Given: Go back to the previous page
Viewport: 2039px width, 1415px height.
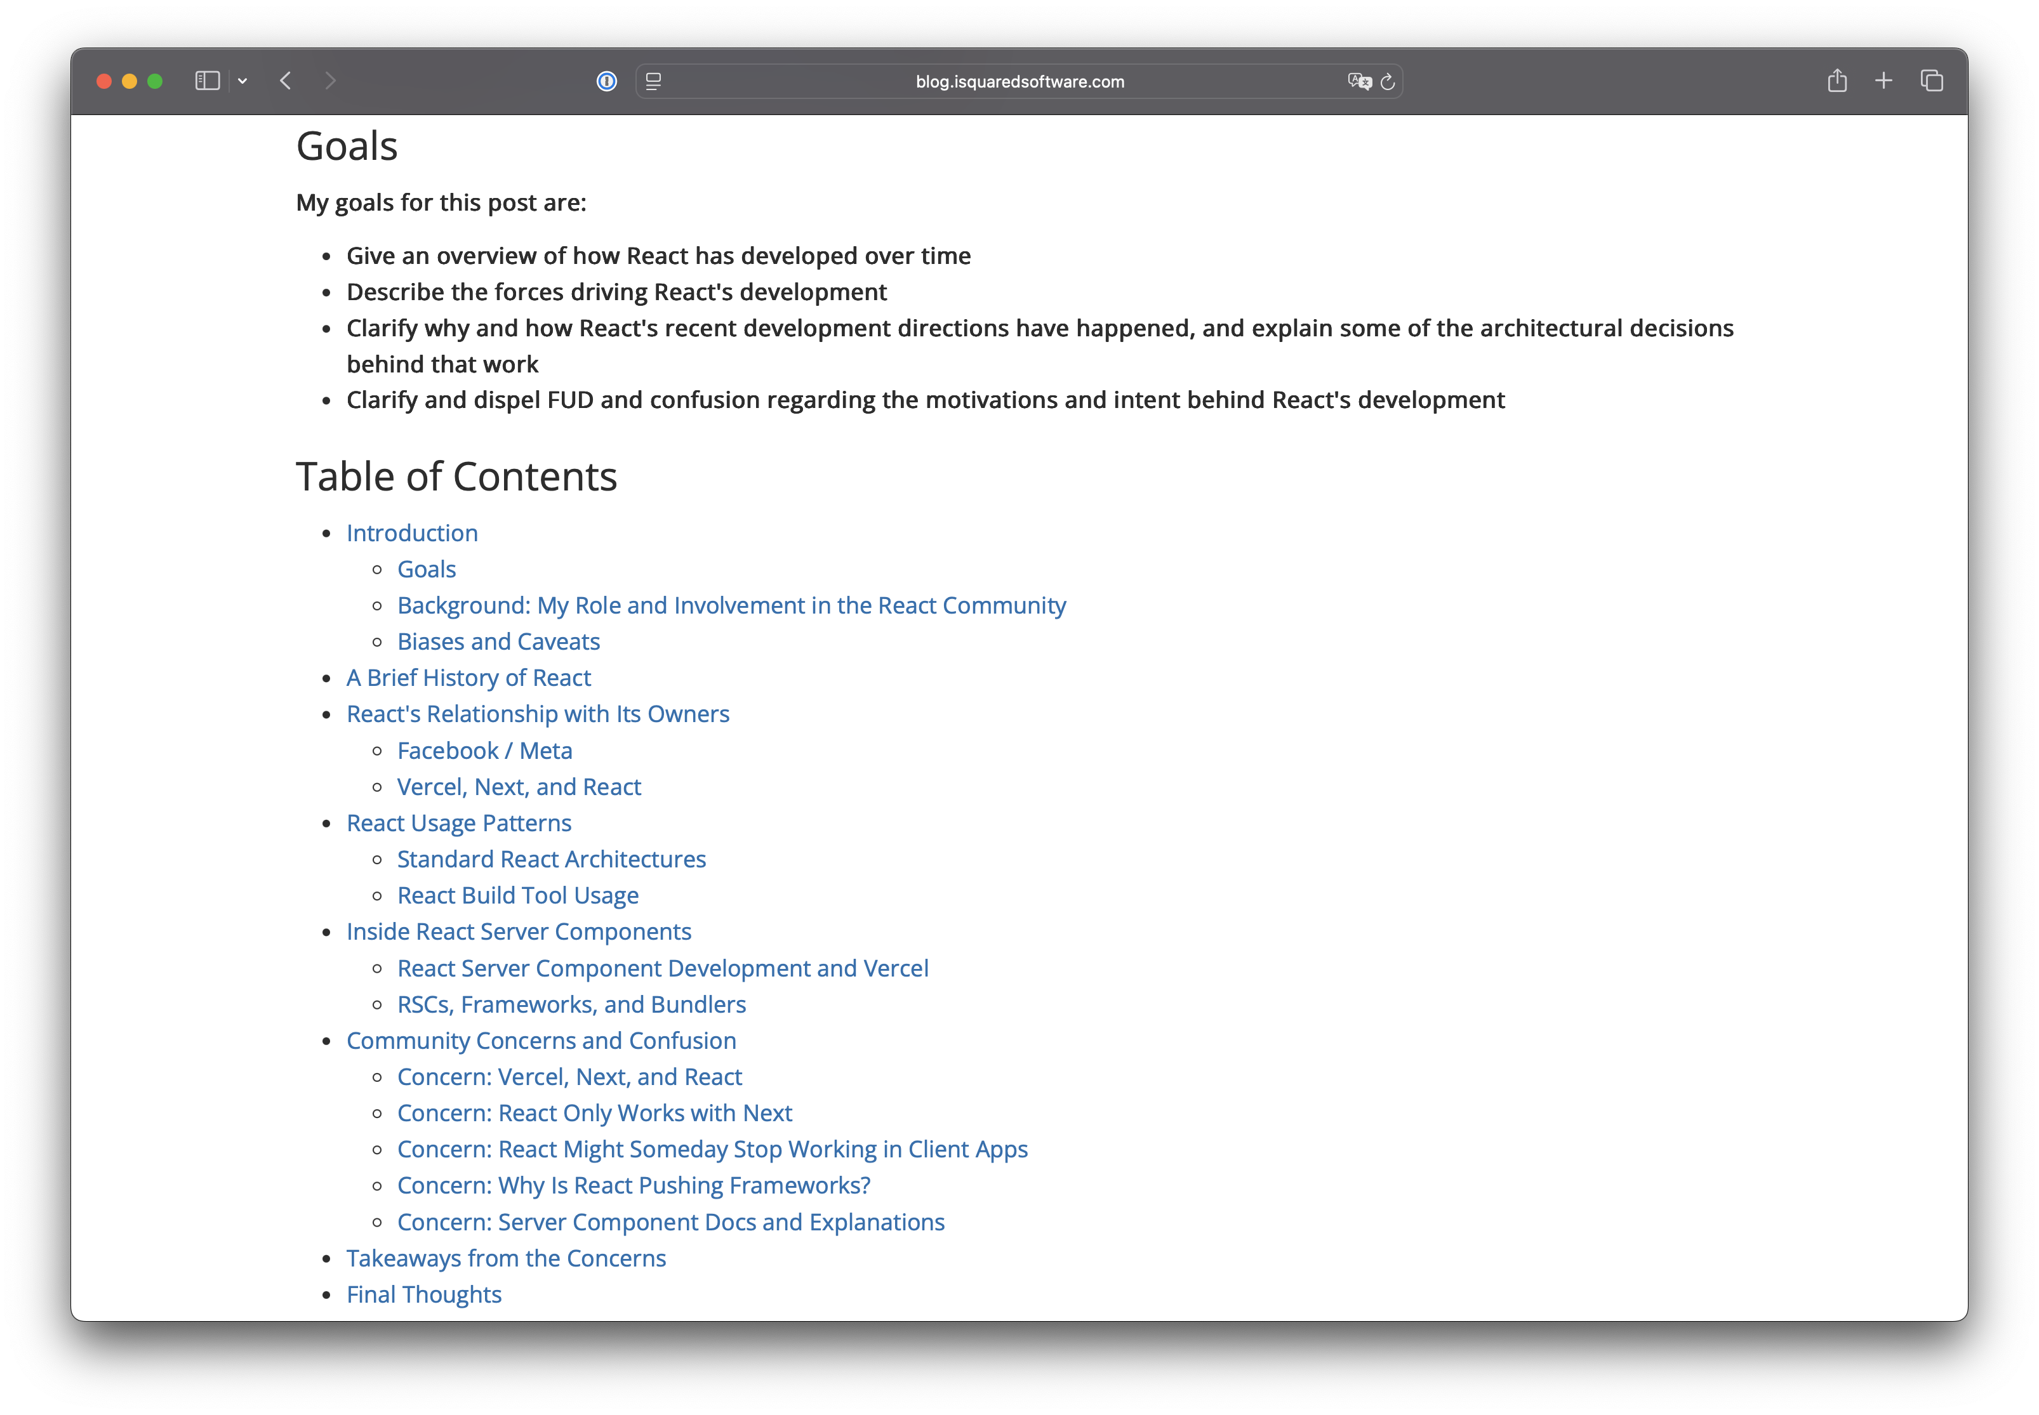Looking at the screenshot, I should point(286,81).
